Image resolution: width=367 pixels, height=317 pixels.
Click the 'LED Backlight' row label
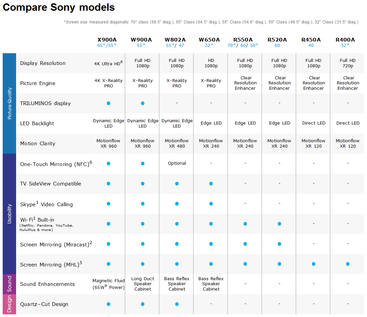[37, 124]
